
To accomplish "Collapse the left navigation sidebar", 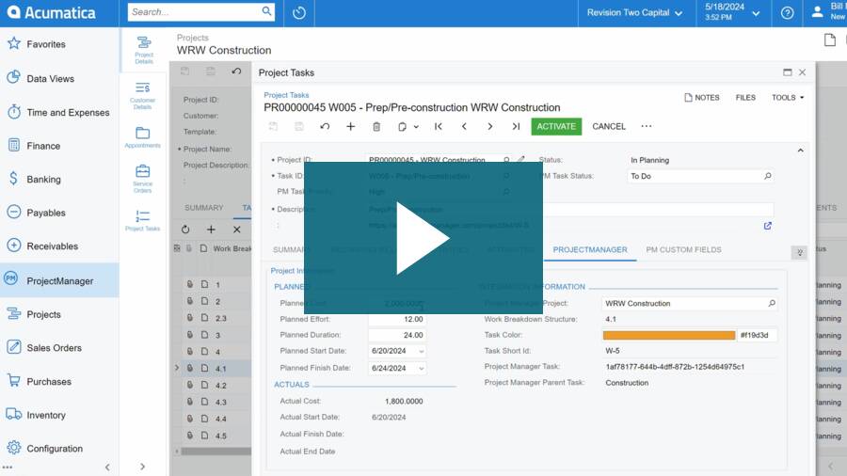I will [x=107, y=468].
